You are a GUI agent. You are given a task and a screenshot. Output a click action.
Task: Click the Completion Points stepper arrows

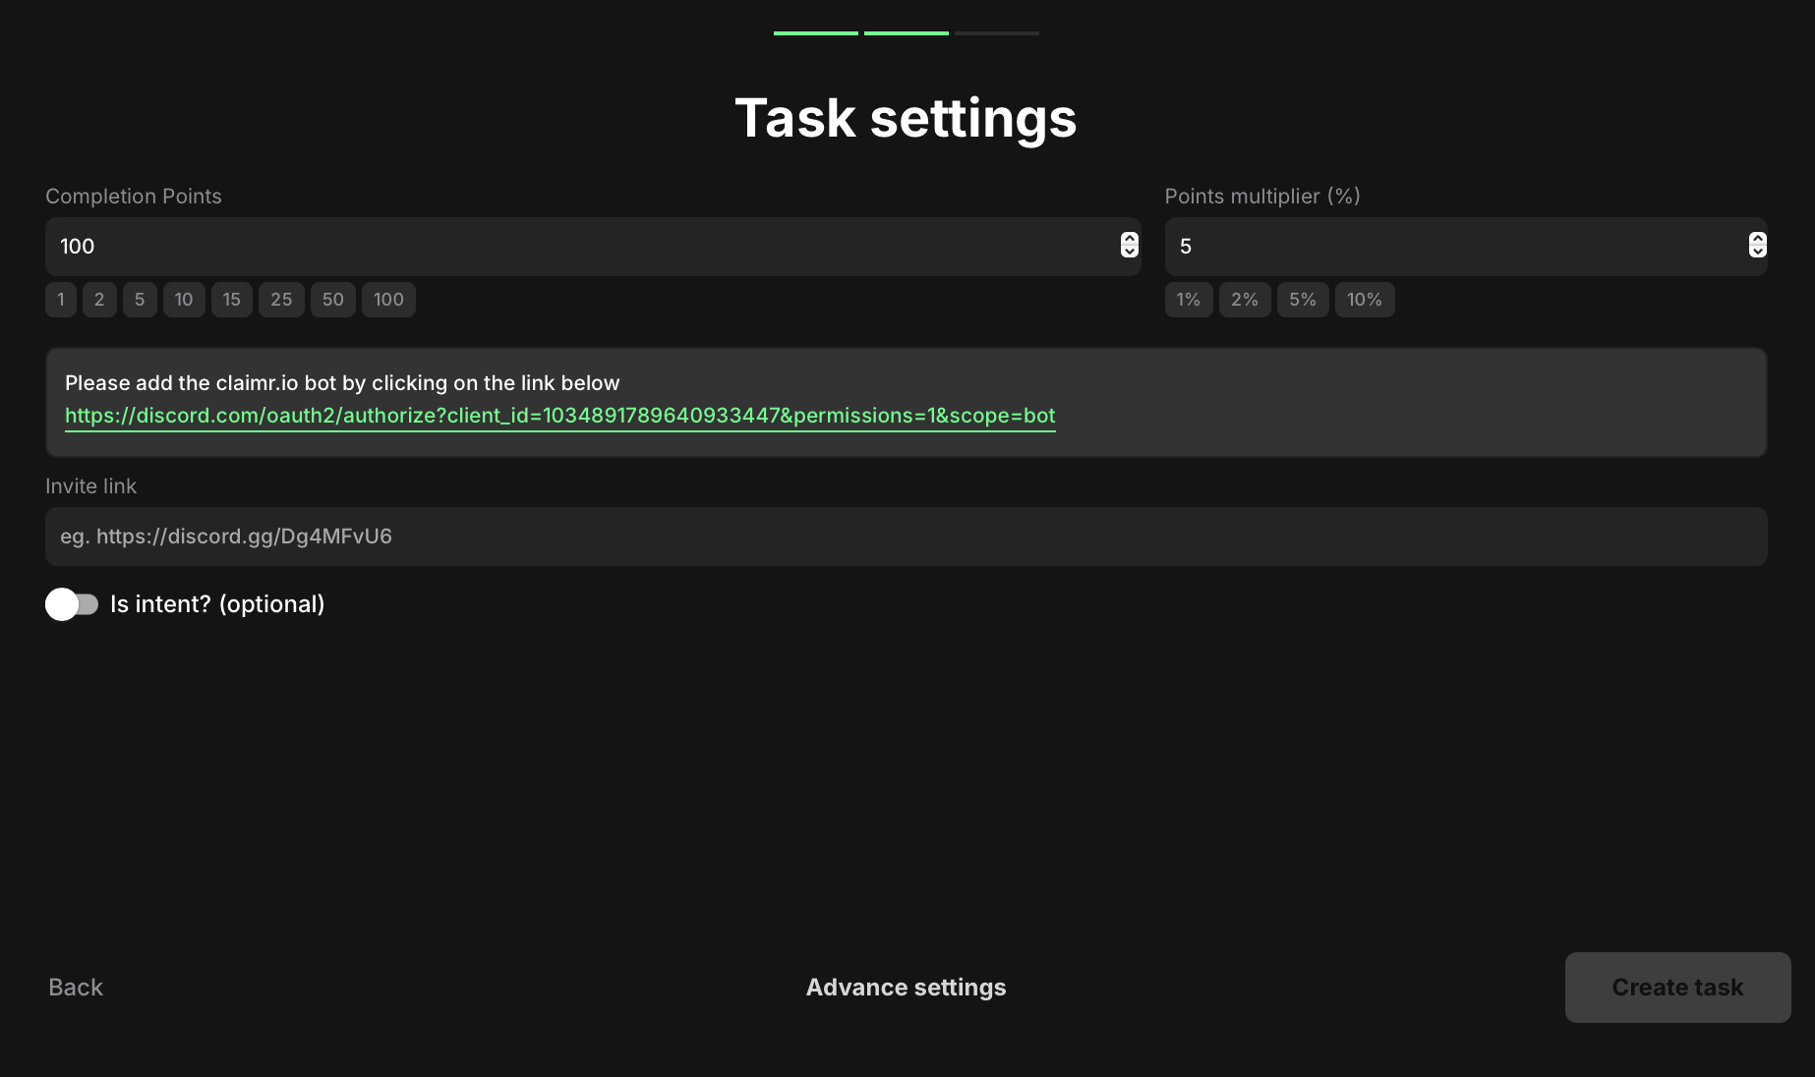1129,246
